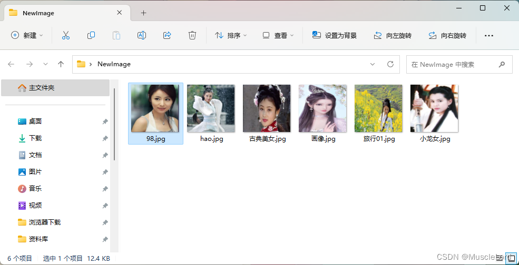Click the 在 NewImage 中搜索 search box
The width and height of the screenshot is (519, 265).
point(459,65)
